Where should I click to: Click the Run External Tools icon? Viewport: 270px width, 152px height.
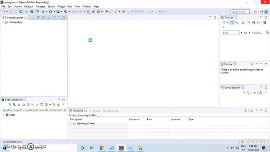pyautogui.click(x=66, y=12)
